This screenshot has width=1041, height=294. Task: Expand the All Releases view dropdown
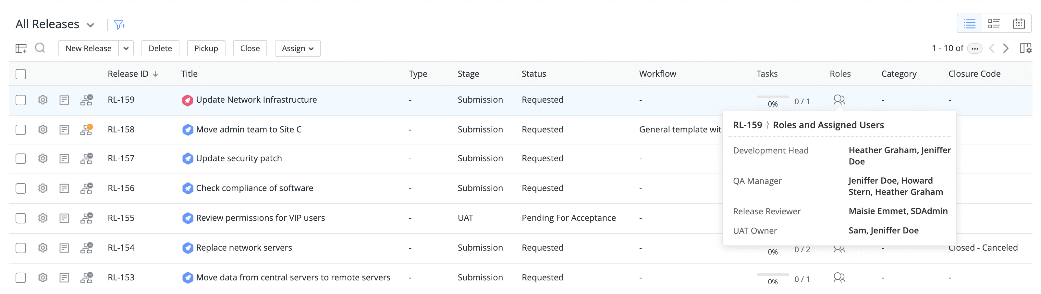tap(91, 25)
